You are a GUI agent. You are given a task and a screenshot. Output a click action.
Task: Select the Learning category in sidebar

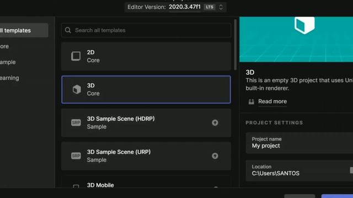[9, 78]
